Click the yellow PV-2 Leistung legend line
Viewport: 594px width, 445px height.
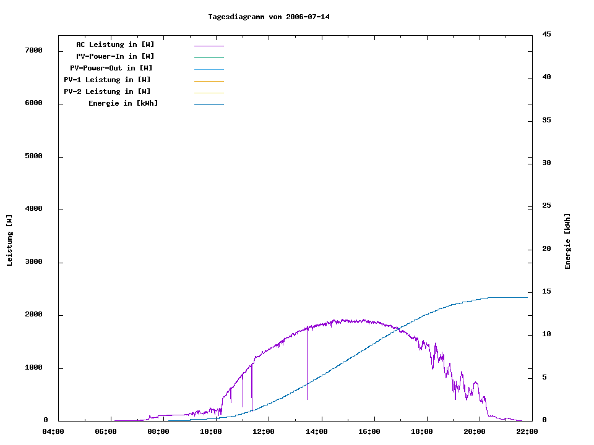(209, 93)
